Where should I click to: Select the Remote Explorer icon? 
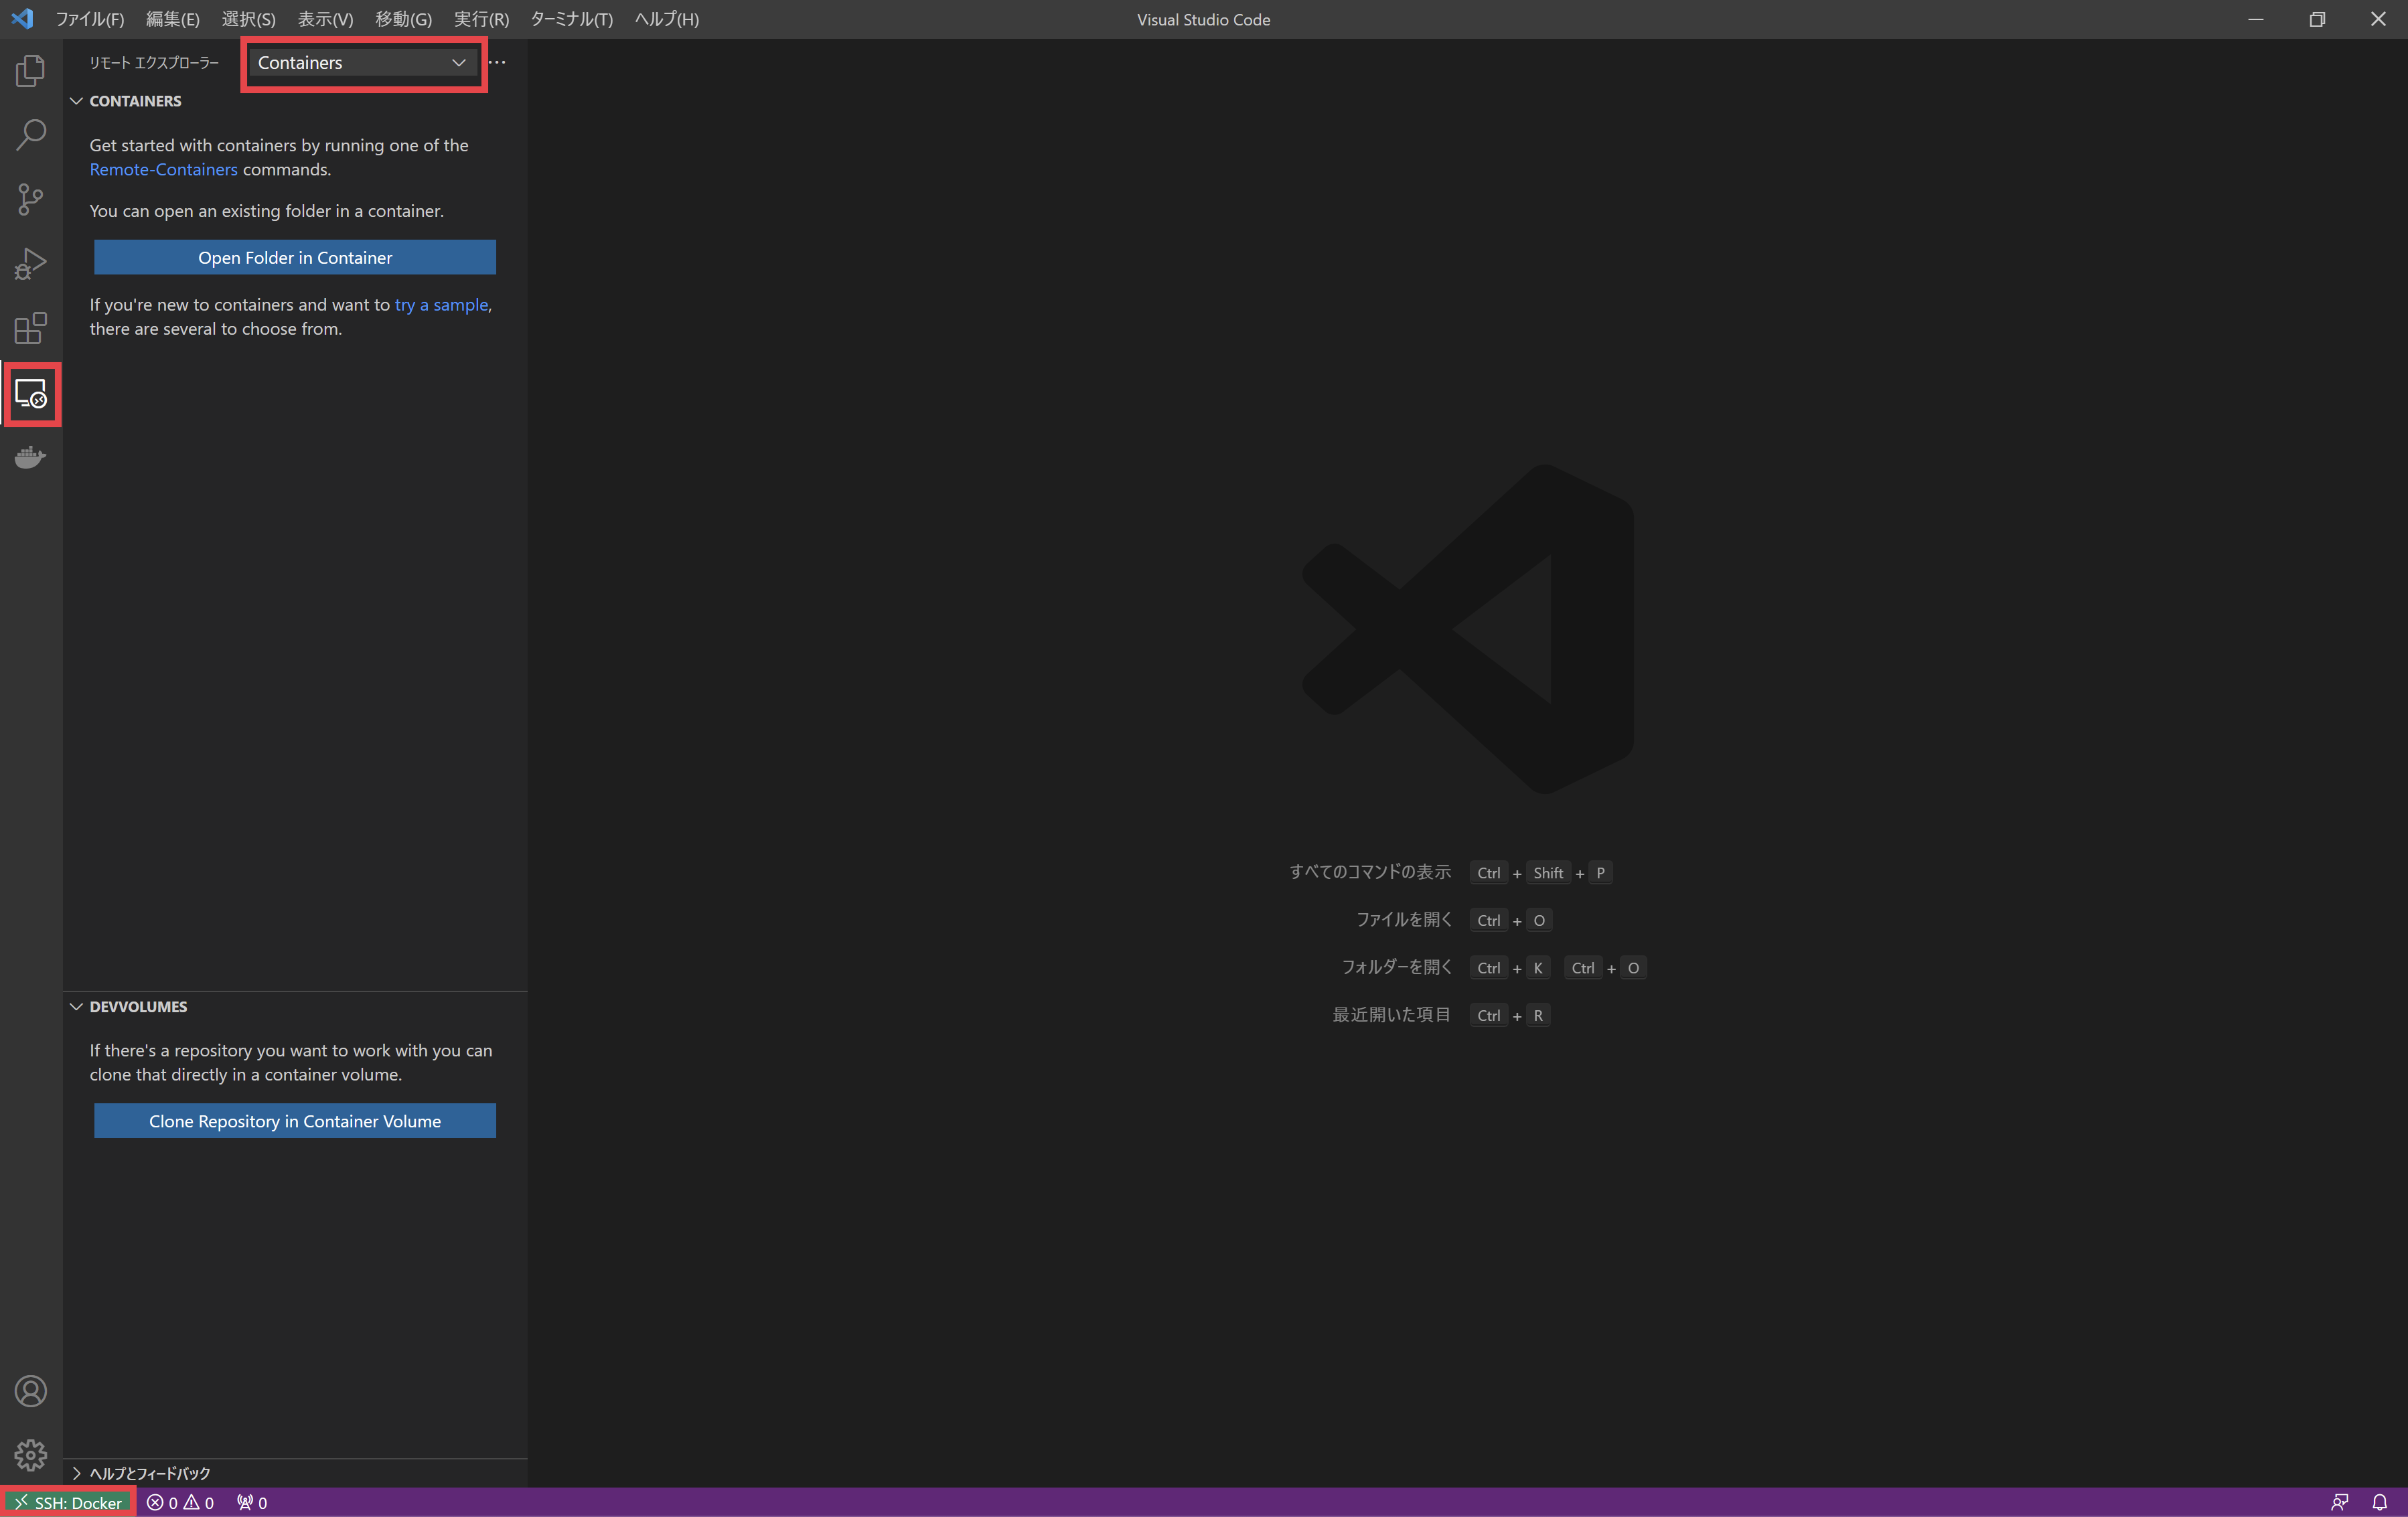pyautogui.click(x=31, y=395)
